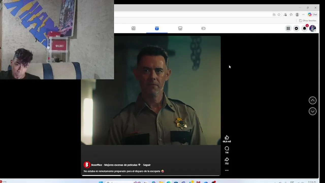Go to previous reel with up chevron
Screen dimensions: 325x183
(x=313, y=100)
